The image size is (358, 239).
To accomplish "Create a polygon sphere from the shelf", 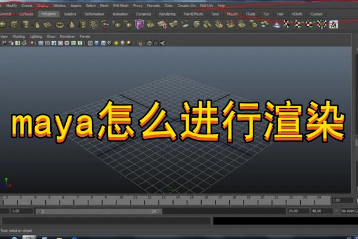I will pos(3,24).
